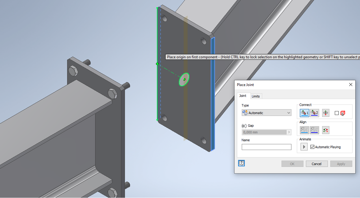This screenshot has width=360, height=198.
Task: Select the second component connect origin icon
Action: (315, 113)
